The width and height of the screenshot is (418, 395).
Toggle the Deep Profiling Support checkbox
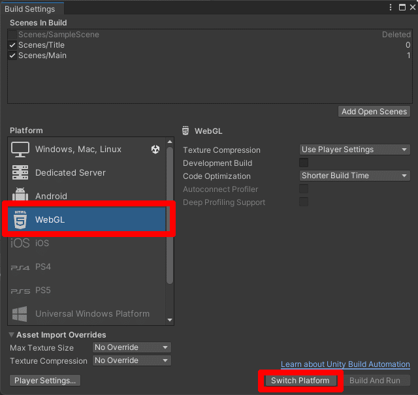(304, 202)
